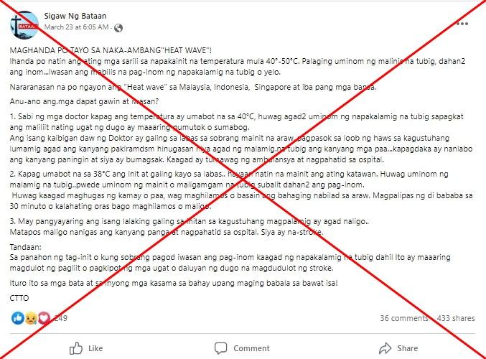Click the speech bubble Comment icon

click(220, 348)
